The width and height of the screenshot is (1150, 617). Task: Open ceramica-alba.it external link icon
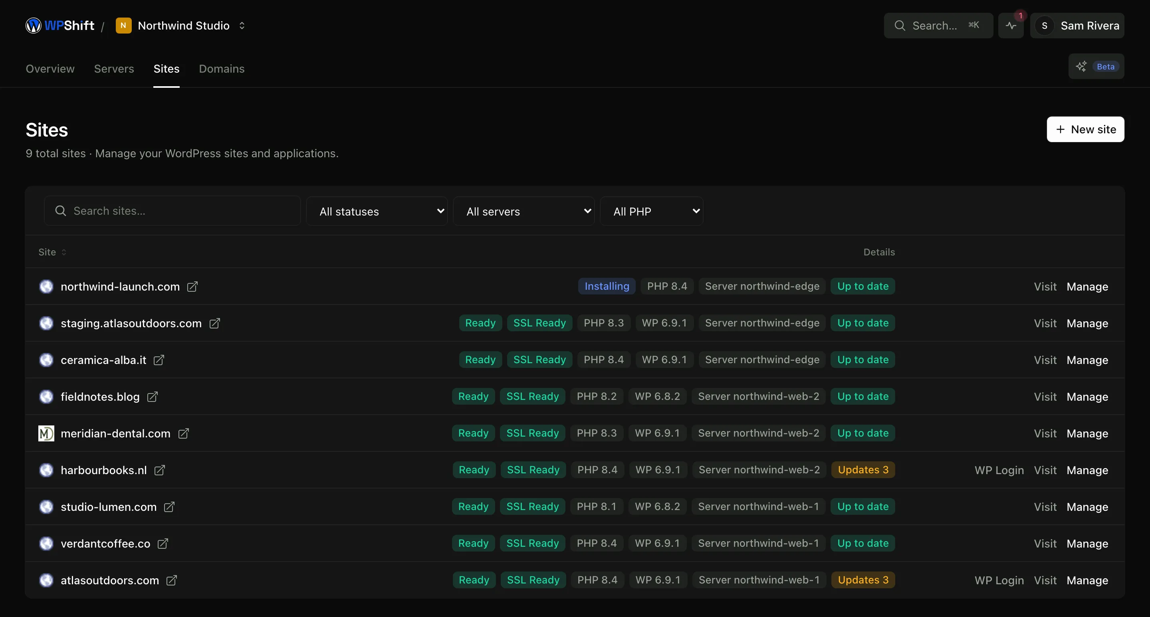coord(159,360)
